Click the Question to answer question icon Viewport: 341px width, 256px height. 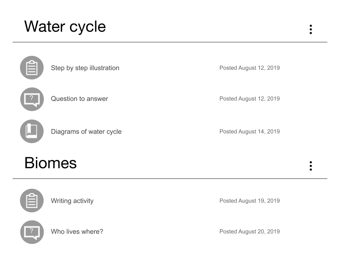pyautogui.click(x=32, y=99)
